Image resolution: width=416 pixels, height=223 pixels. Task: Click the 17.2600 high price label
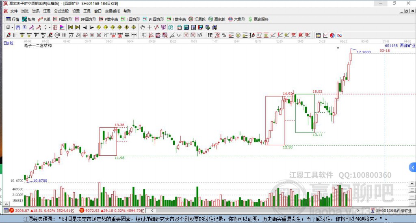coord(364,52)
